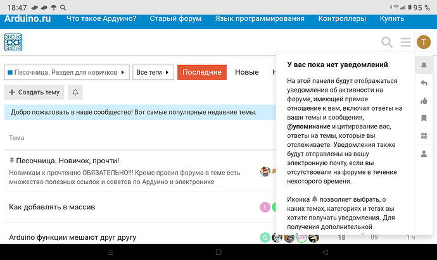Screen dimensions: 437x260
Task: Click the Arduino forum logo image
Action: tap(13, 42)
